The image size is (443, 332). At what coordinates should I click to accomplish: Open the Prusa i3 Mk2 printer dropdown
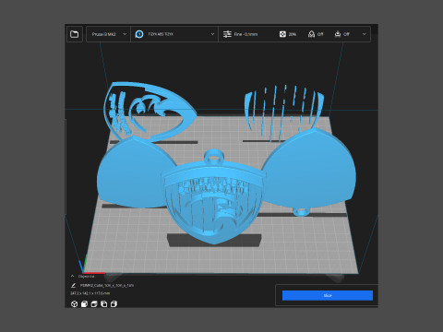point(108,34)
